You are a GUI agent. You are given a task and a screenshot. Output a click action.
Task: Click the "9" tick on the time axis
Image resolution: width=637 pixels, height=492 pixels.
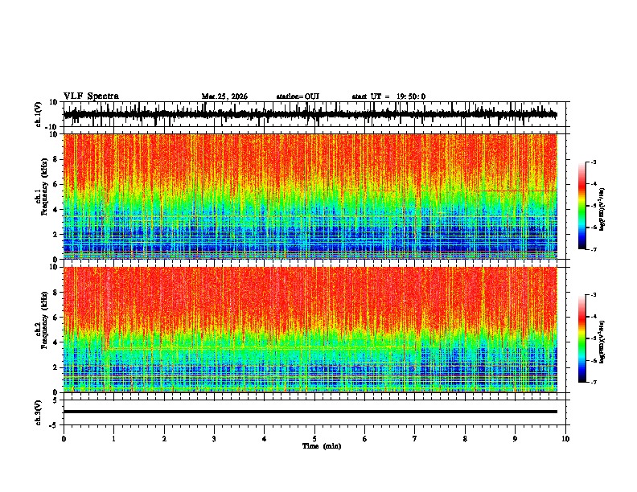[x=515, y=439]
